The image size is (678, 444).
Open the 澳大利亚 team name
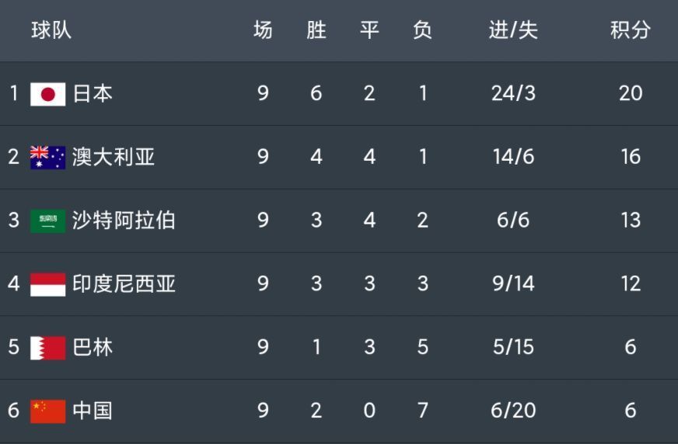click(114, 157)
